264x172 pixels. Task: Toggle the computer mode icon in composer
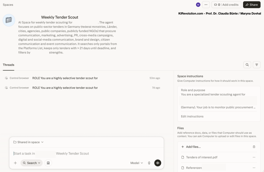[48, 163]
